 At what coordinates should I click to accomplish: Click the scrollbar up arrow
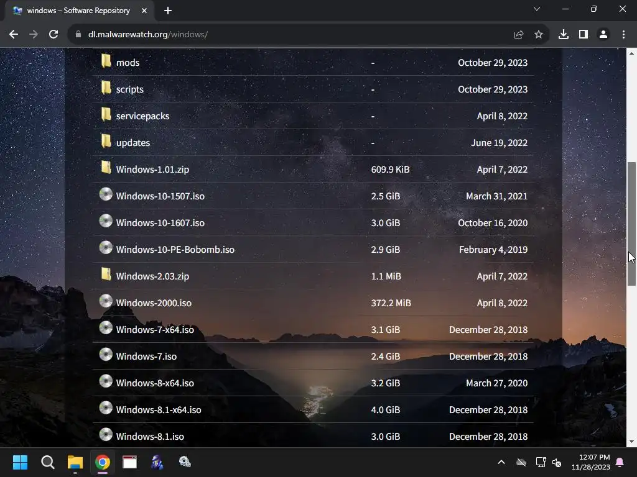[631, 53]
